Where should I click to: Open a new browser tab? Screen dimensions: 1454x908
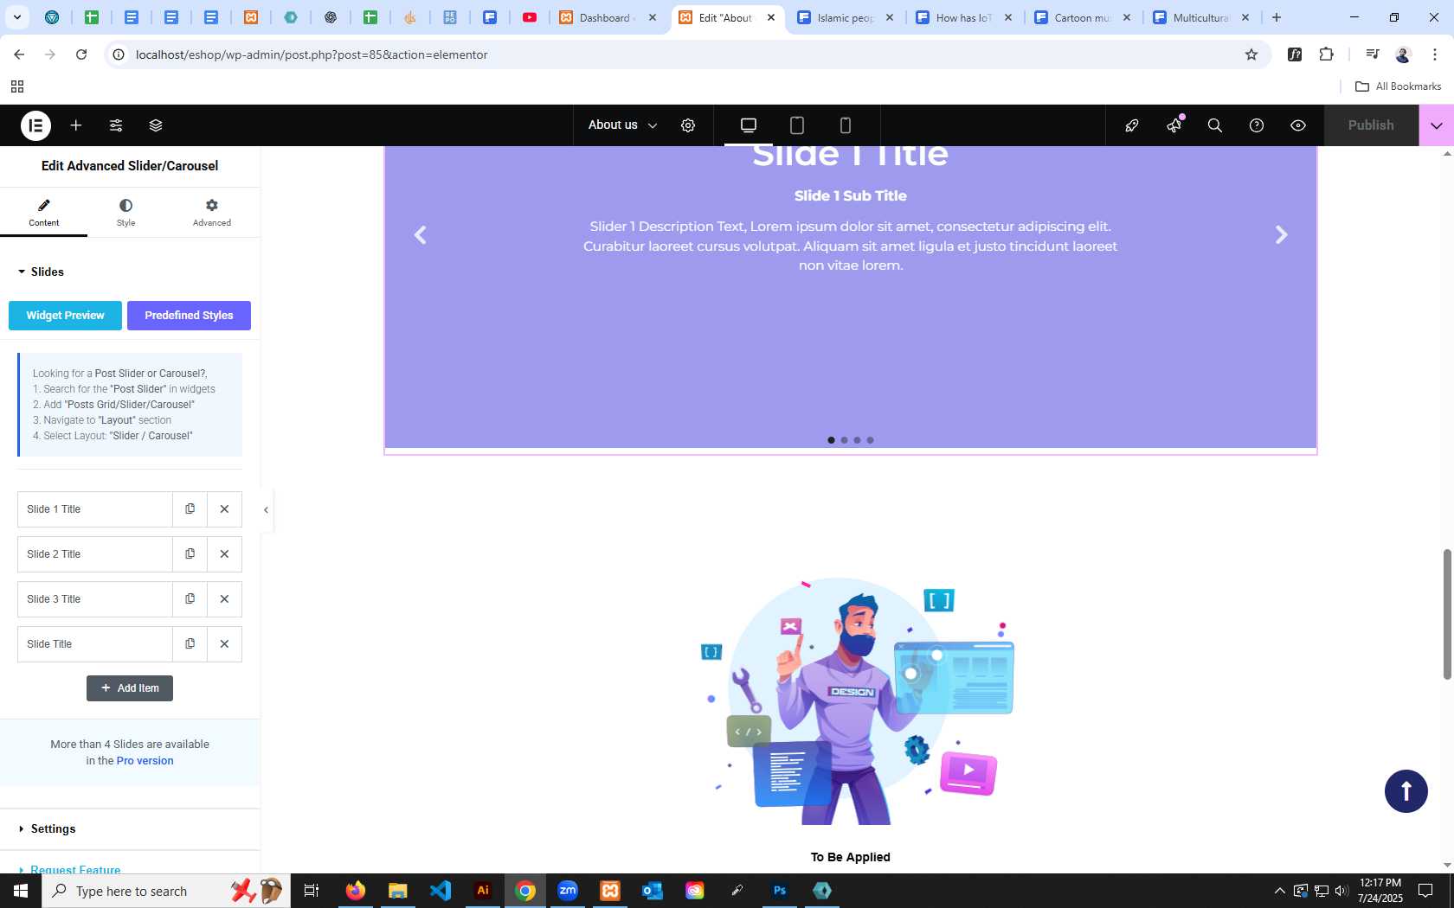1277,17
